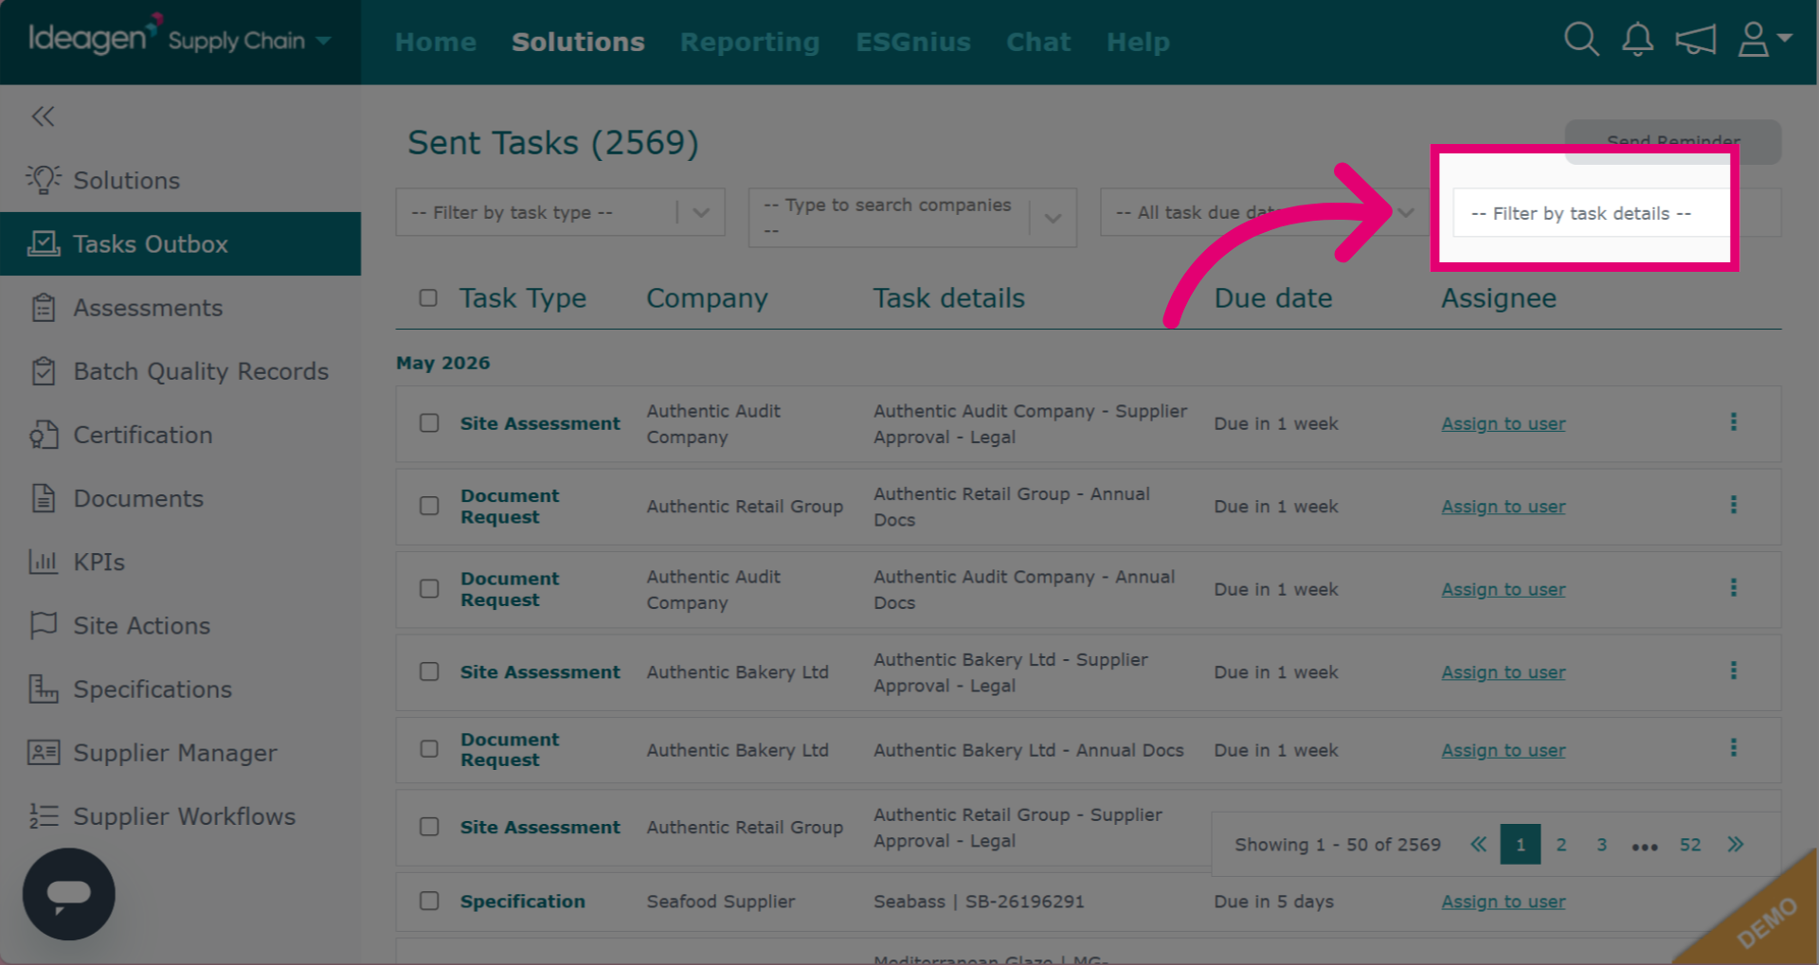Sort by the Task Type column header

tap(523, 298)
